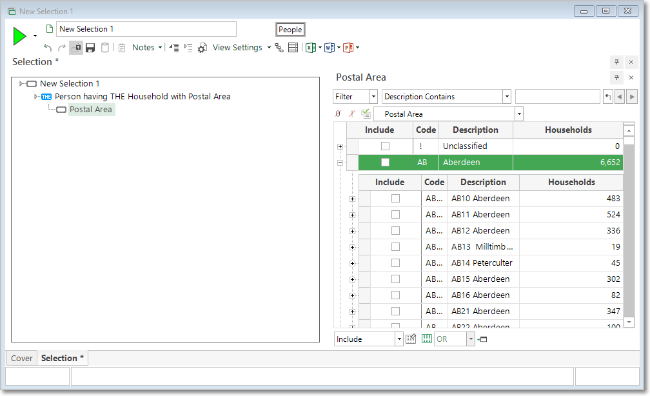
Task: Export to PowerPoint with the red icon
Action: [x=348, y=48]
